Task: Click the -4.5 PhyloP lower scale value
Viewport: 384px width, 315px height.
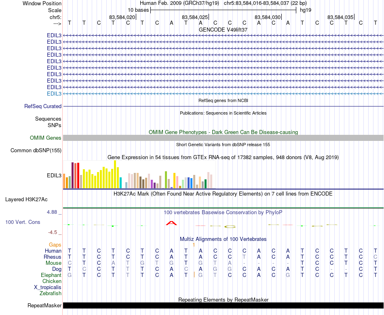Action: click(x=53, y=232)
